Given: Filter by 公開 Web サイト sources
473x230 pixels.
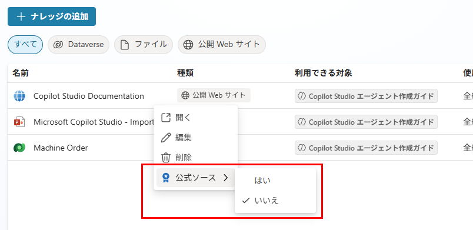Looking at the screenshot, I should 222,45.
